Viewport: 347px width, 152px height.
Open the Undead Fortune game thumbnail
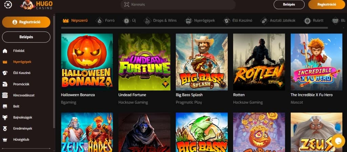144,62
